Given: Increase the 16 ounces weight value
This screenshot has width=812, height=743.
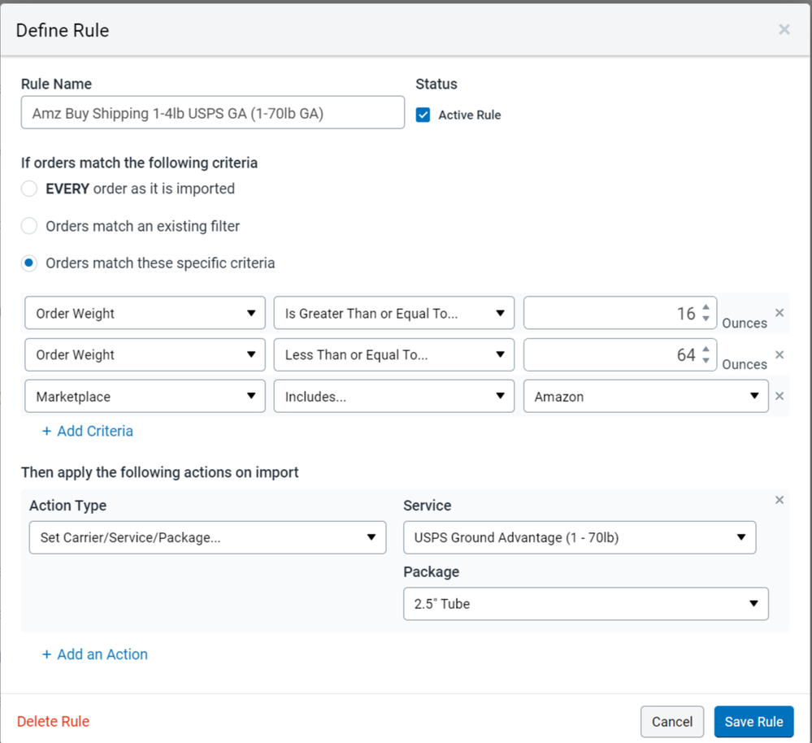Looking at the screenshot, I should (706, 307).
